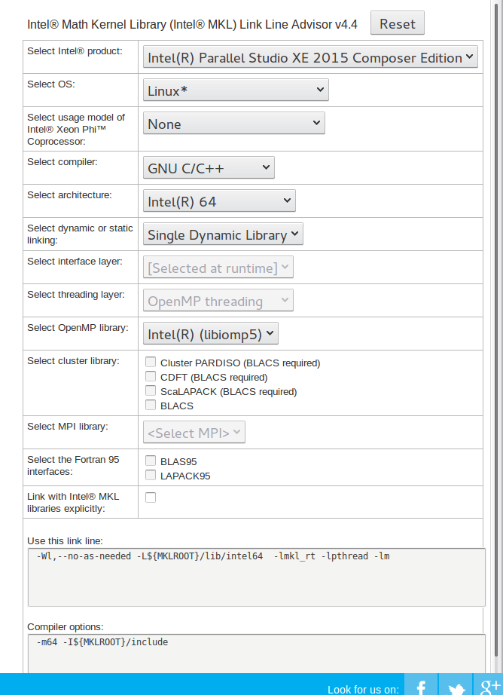503x695 pixels.
Task: Click the 'Select OS:' label
Action: coord(51,84)
